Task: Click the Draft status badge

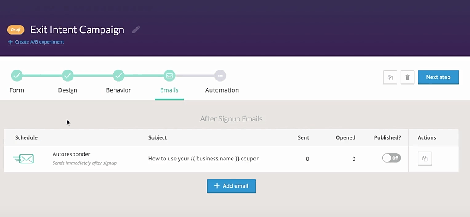Action: [16, 30]
